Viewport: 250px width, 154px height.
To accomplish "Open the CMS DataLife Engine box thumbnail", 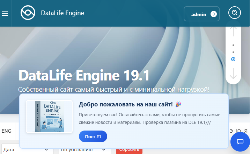I will 49,117.
